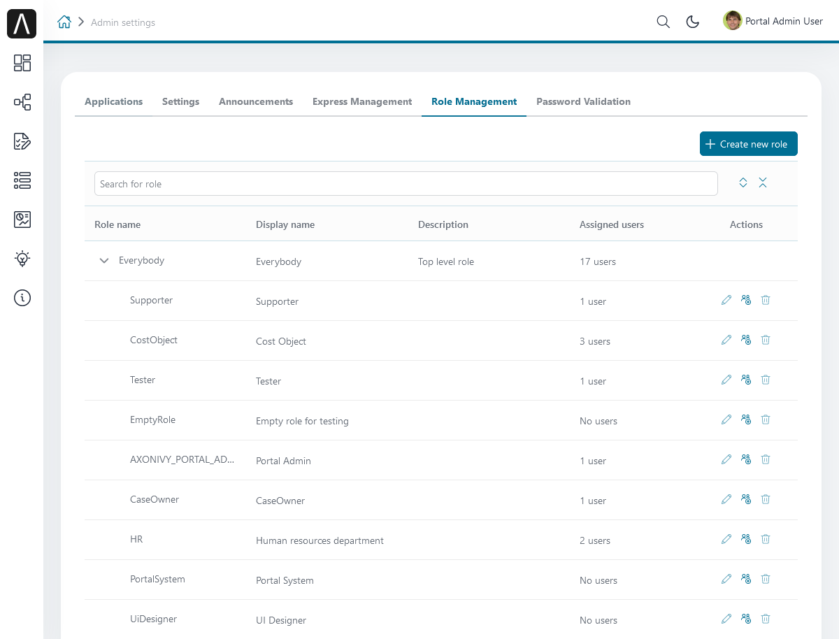839x639 pixels.
Task: Switch to the Announcements tab
Action: (x=256, y=101)
